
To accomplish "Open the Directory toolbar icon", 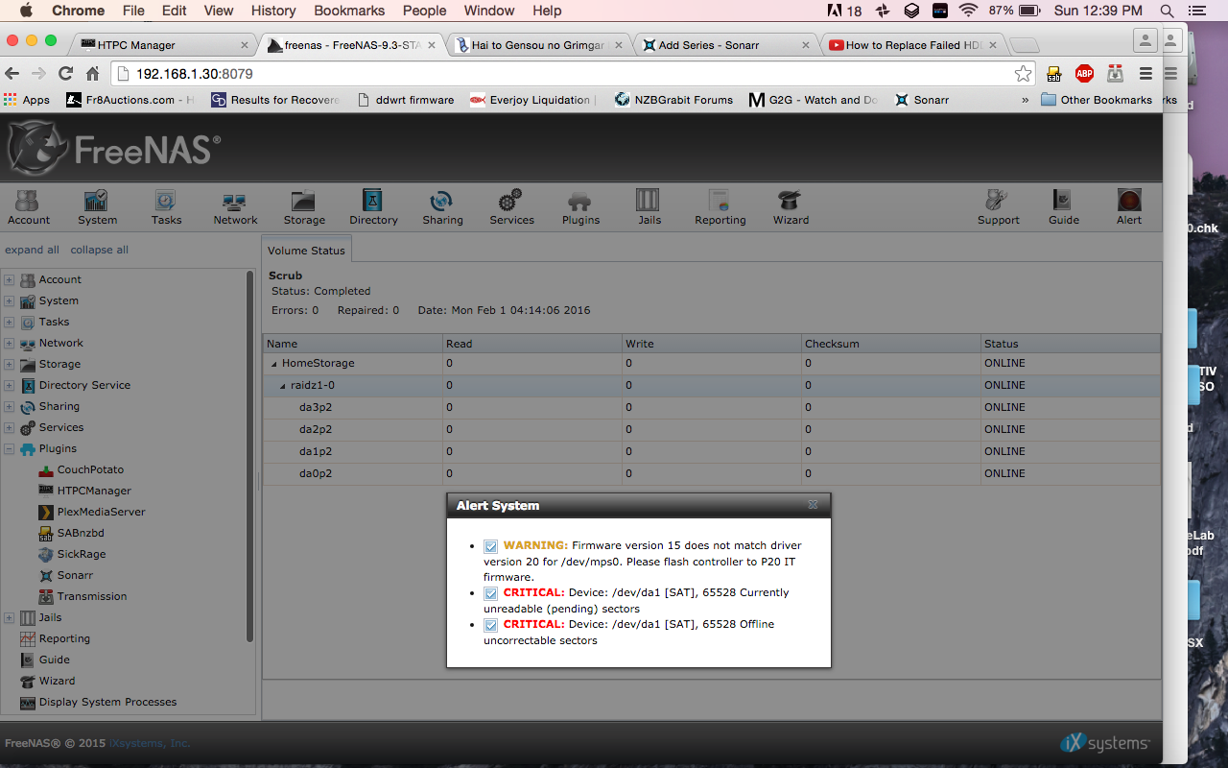I will (x=373, y=206).
